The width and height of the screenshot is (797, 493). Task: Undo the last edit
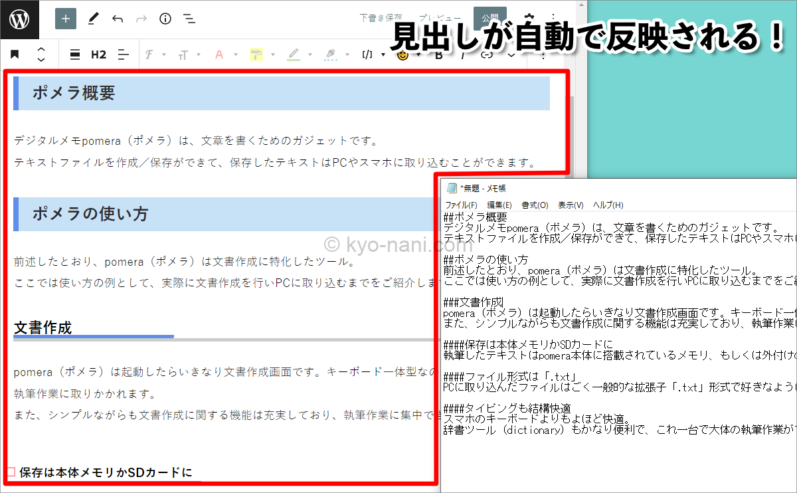[x=118, y=19]
